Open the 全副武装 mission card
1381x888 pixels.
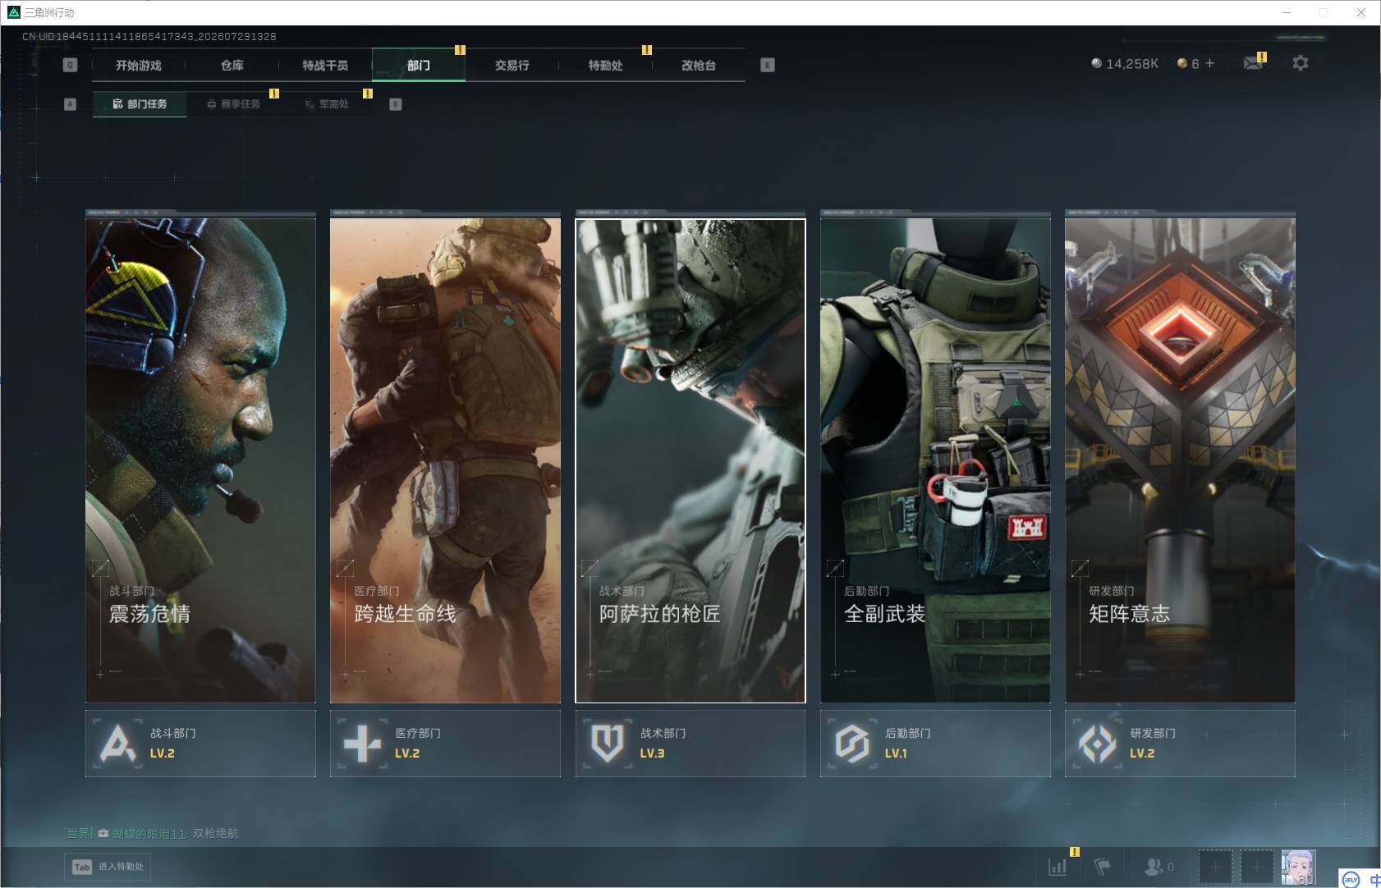[x=935, y=460]
